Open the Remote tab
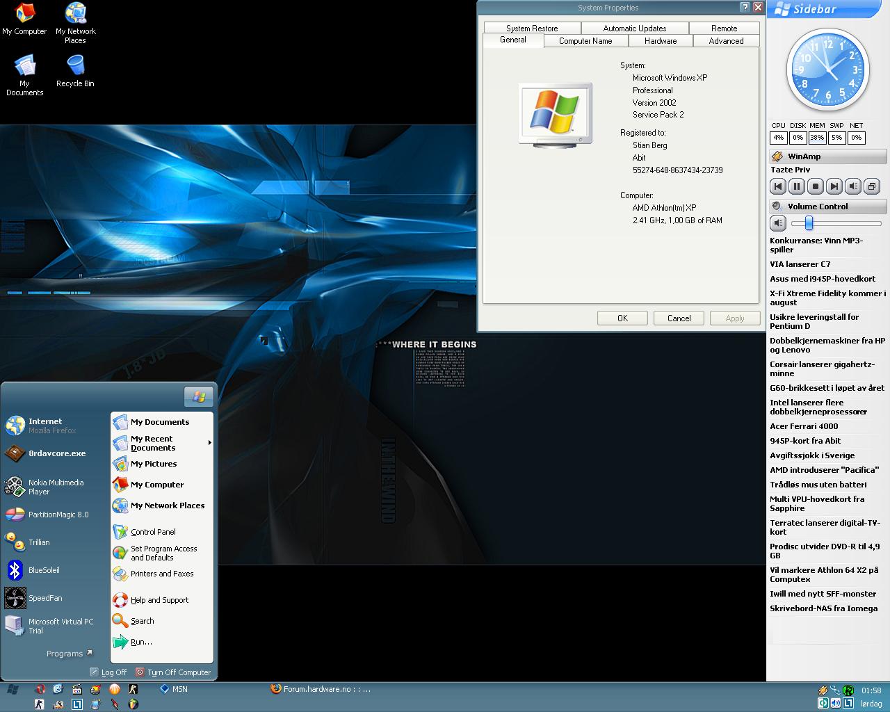This screenshot has height=712, width=890. tap(724, 29)
